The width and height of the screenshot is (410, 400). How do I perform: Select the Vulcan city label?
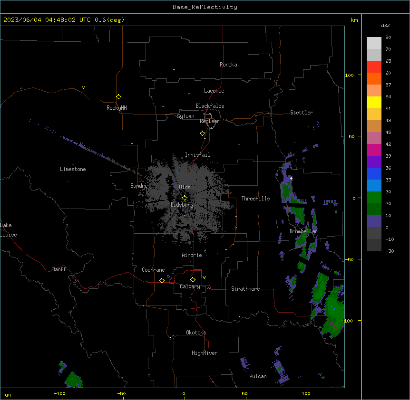tap(258, 376)
